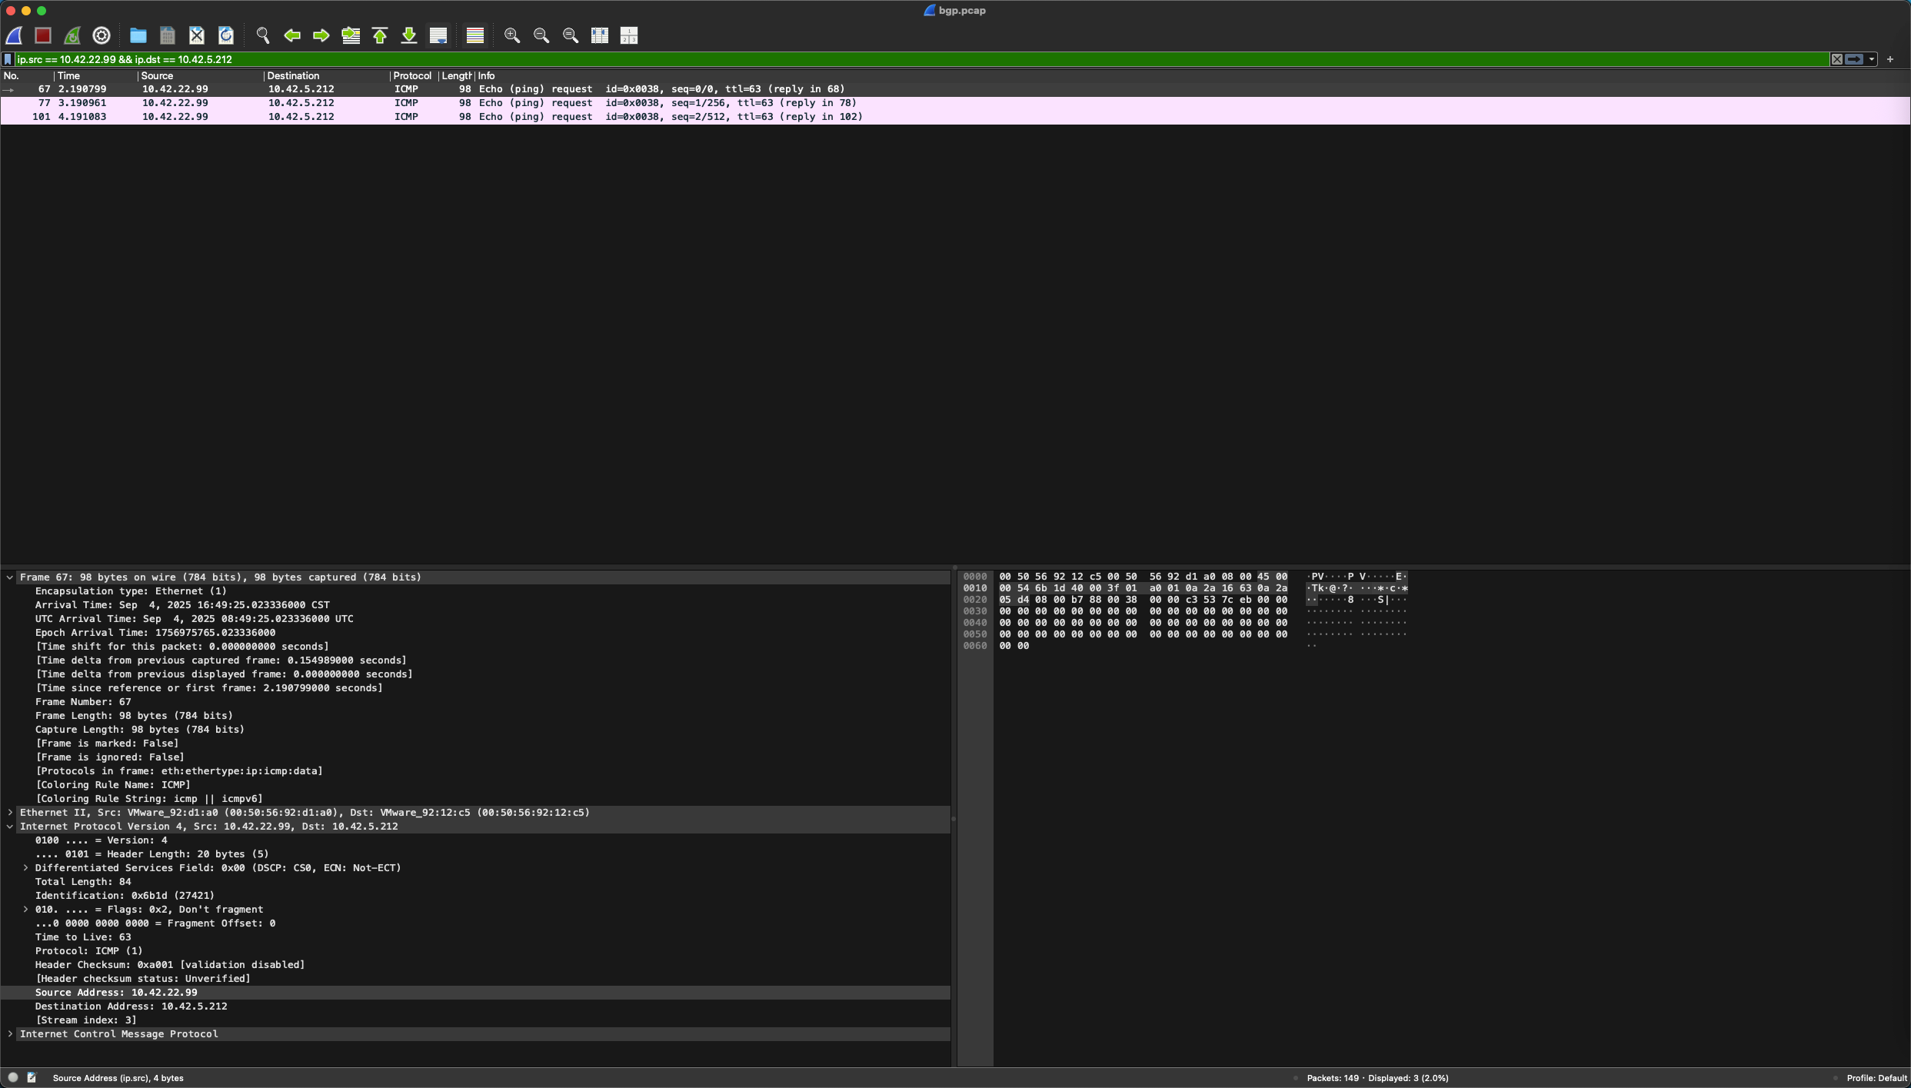The width and height of the screenshot is (1911, 1088).
Task: Clear the display filter with X button
Action: coord(1836,59)
